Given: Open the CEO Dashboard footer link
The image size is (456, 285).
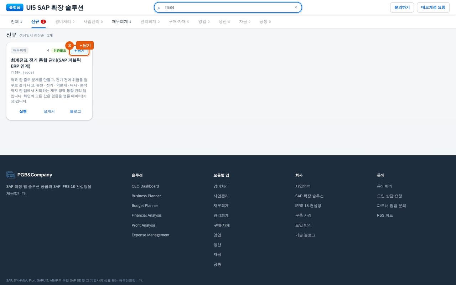Looking at the screenshot, I should (x=145, y=186).
